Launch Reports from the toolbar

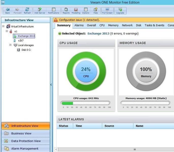click(66, 11)
